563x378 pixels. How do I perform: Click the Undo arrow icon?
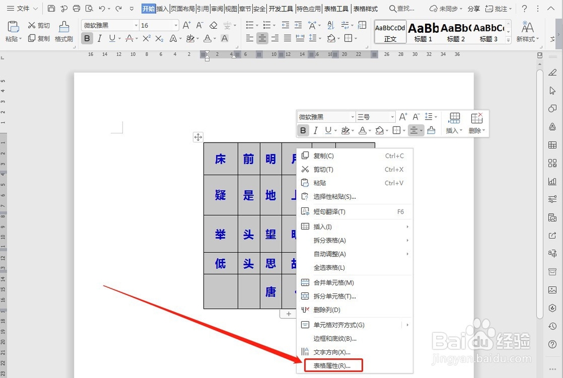pyautogui.click(x=102, y=8)
